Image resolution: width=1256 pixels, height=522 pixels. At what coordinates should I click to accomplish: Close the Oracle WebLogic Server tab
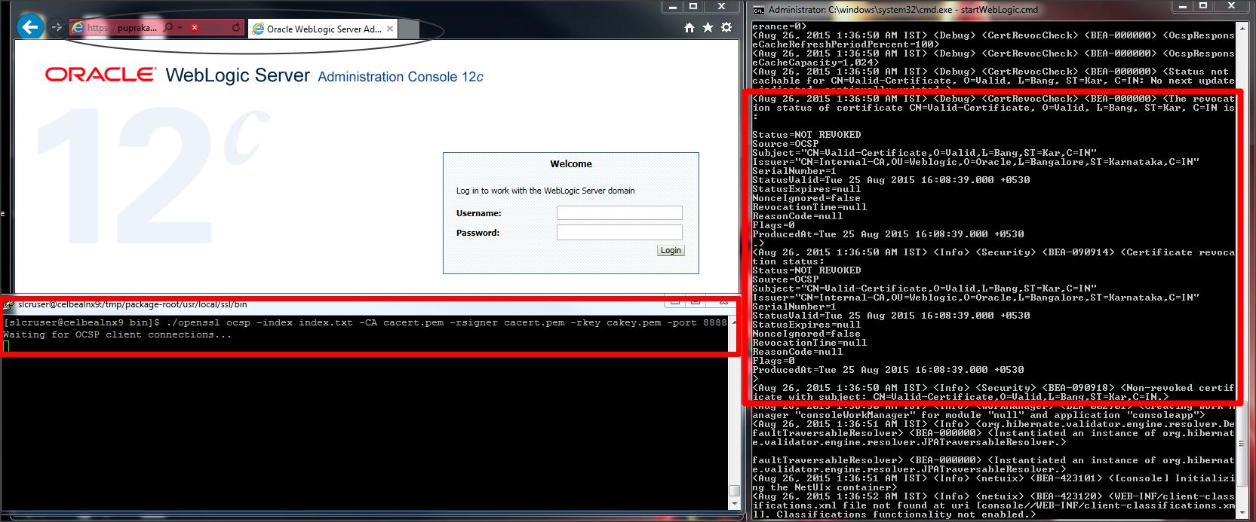click(390, 29)
